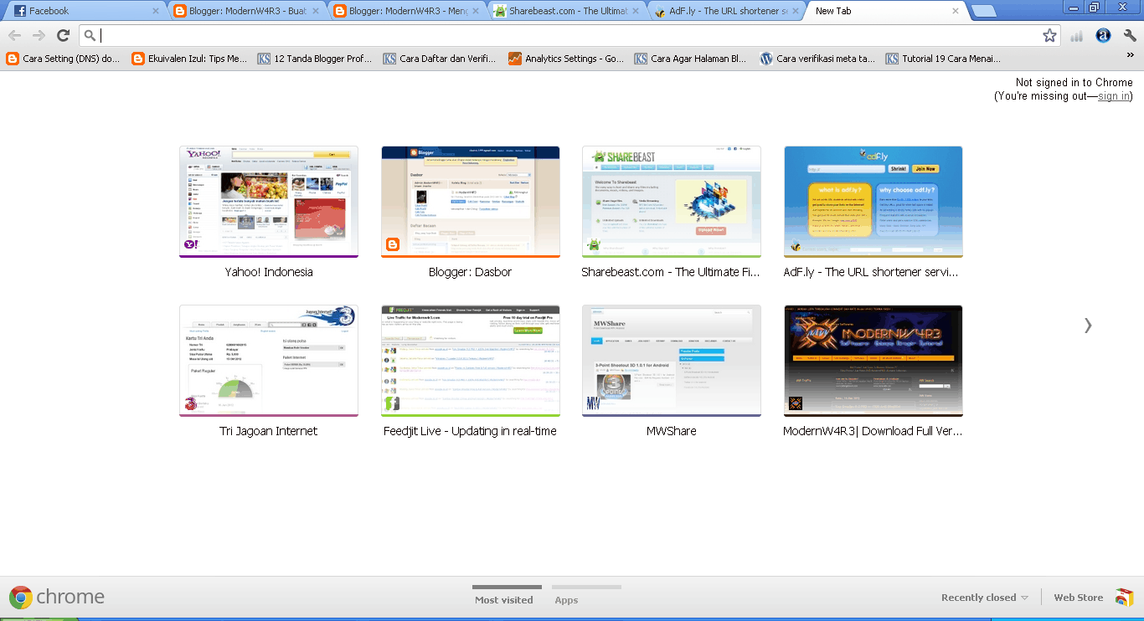Click the blue 'a' extension icon

[1103, 35]
